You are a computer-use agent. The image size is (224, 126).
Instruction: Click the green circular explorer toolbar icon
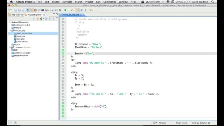coord(41,19)
